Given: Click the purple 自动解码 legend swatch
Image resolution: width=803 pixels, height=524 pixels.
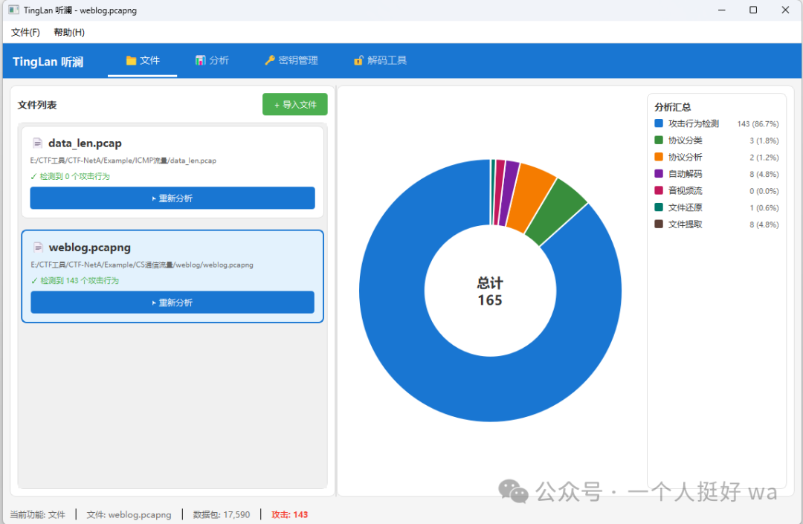Looking at the screenshot, I should point(659,174).
